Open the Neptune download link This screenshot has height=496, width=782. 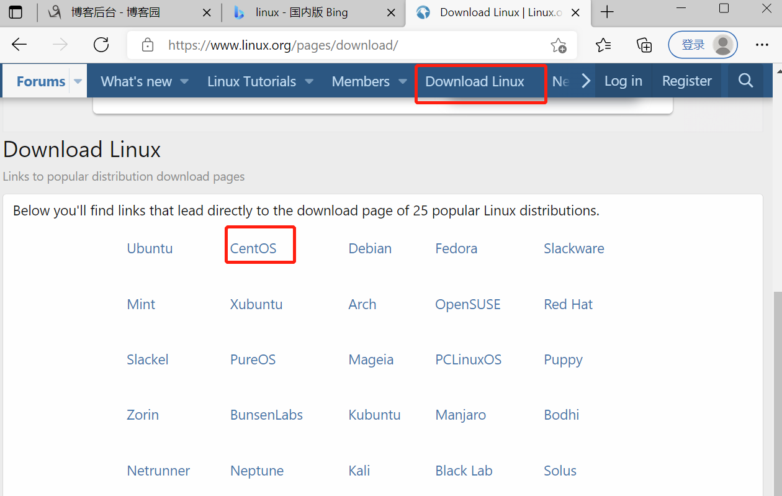(257, 471)
